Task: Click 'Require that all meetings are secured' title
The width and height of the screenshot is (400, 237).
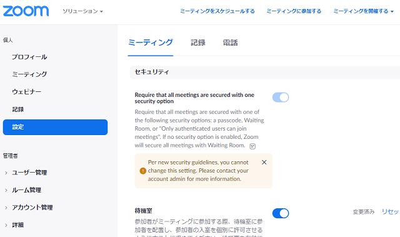Action: point(194,98)
